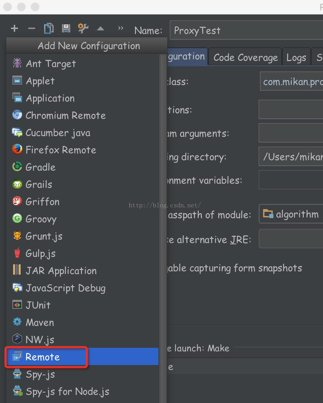The image size is (323, 403).
Task: Select the Maven gear icon
Action: [17, 322]
